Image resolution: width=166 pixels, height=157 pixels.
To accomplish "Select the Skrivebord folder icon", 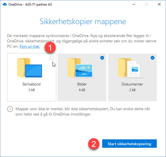I will (x=30, y=68).
